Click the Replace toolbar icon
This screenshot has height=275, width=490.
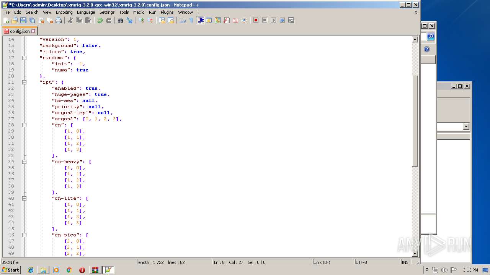point(129,20)
